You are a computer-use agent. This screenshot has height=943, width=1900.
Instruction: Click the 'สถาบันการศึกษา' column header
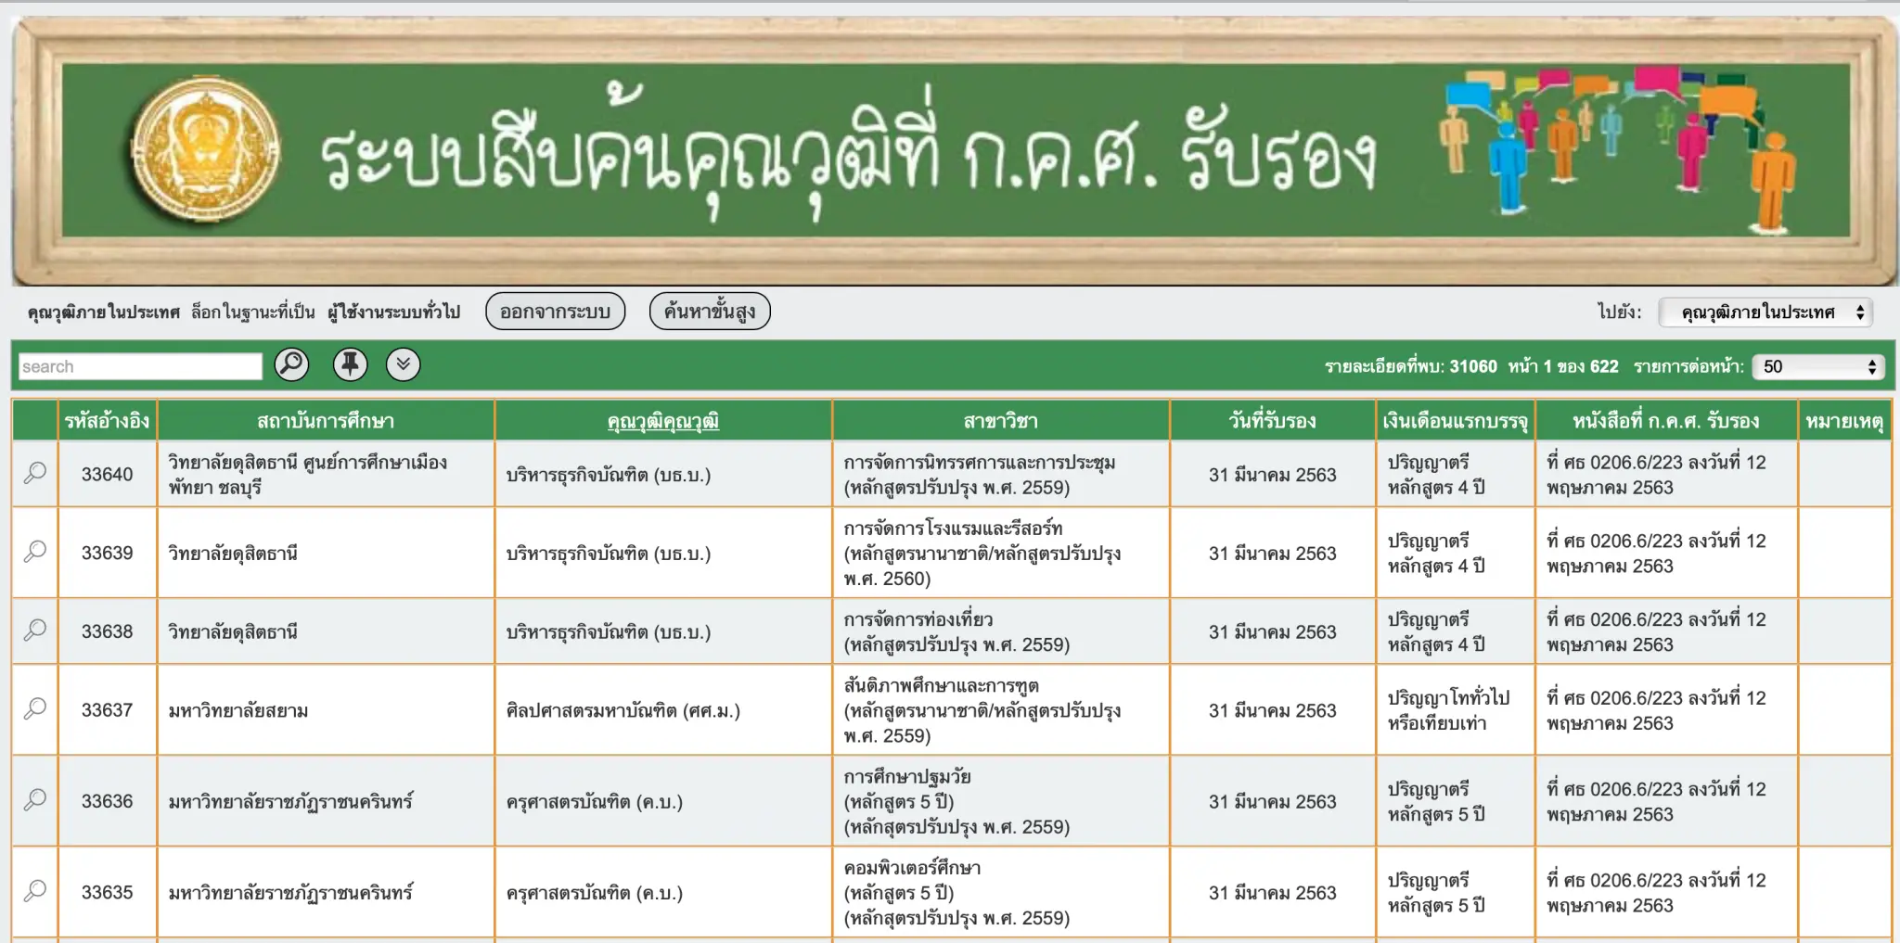326,421
